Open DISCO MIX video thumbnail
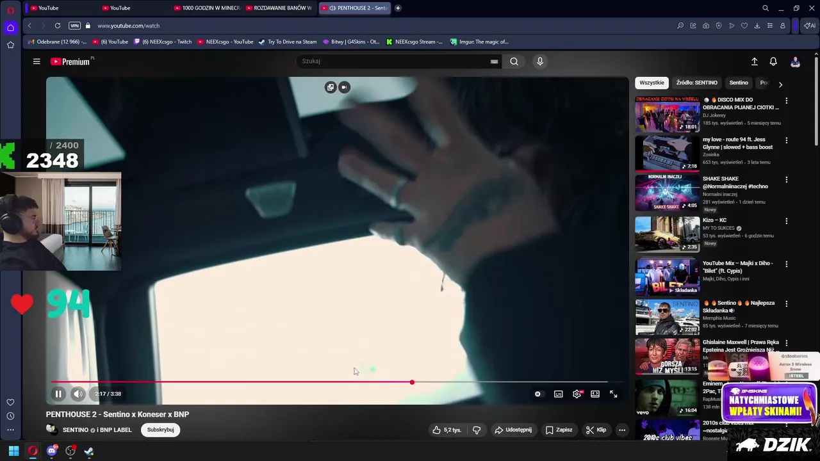Viewport: 820px width, 461px height. [667, 114]
